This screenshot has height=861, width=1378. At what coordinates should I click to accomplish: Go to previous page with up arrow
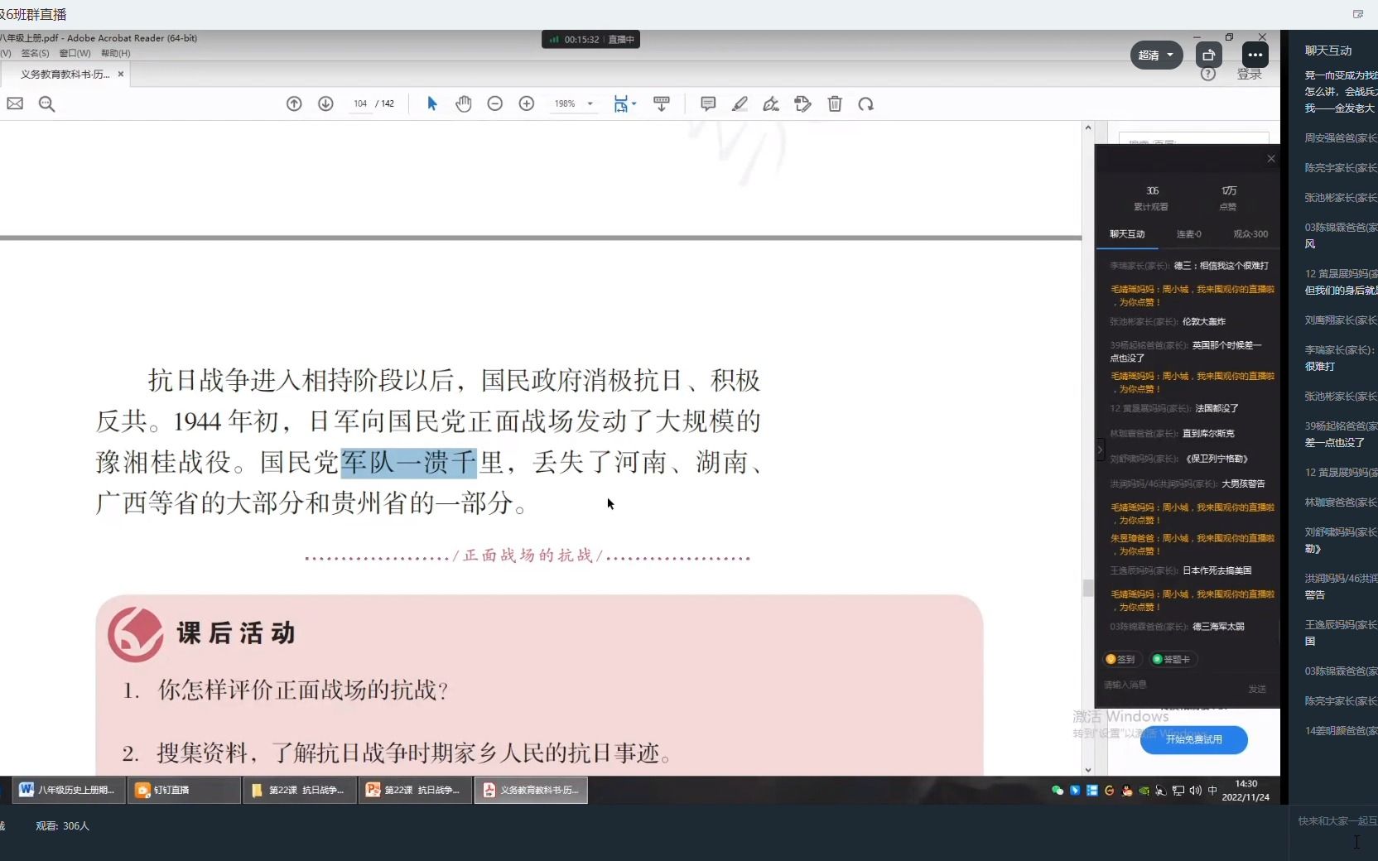click(x=294, y=103)
